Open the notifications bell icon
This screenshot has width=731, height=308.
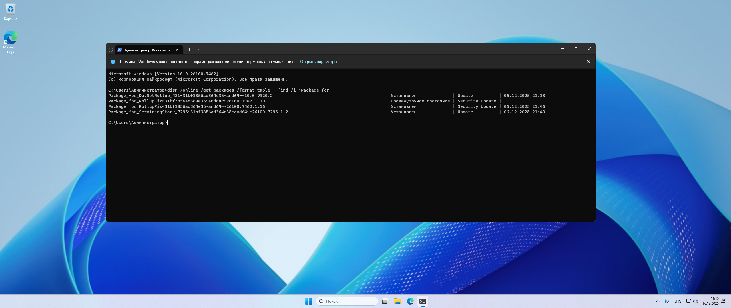coord(723,301)
